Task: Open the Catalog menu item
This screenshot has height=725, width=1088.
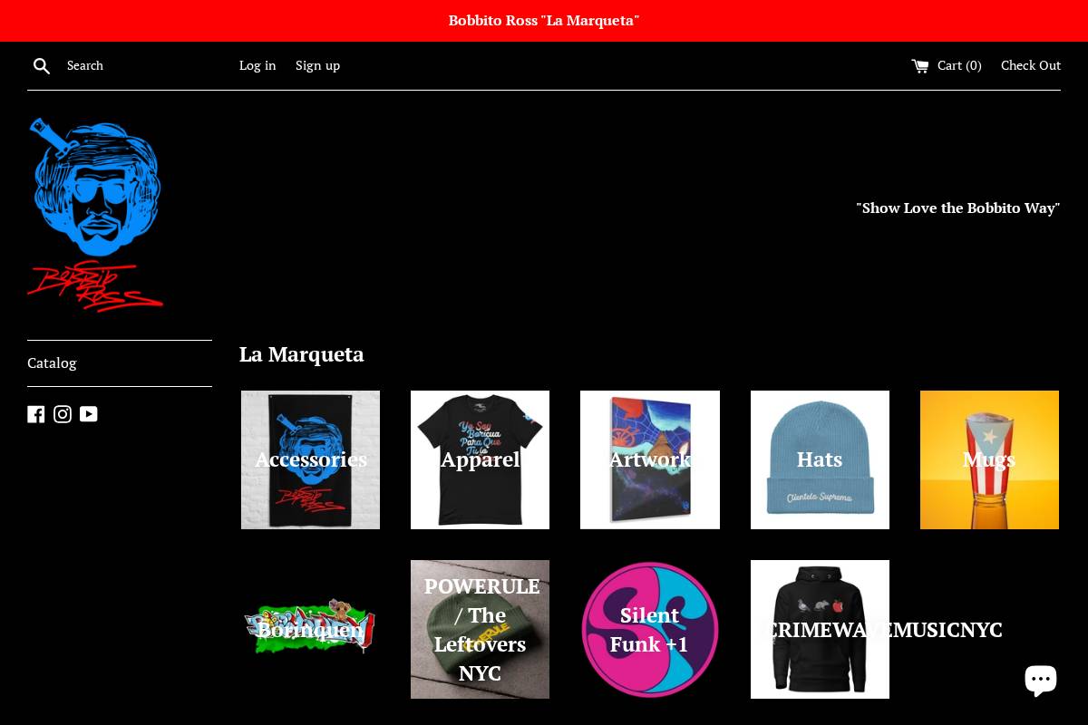Action: (52, 362)
